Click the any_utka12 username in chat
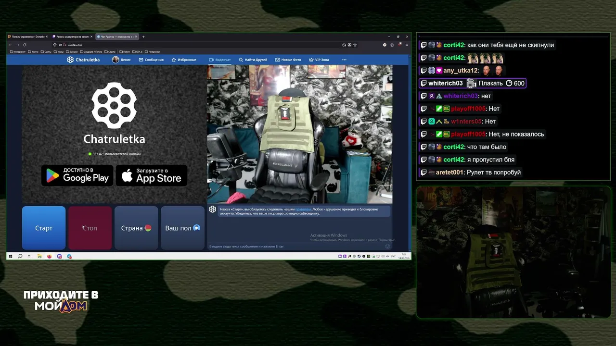This screenshot has height=346, width=616. tap(460, 71)
